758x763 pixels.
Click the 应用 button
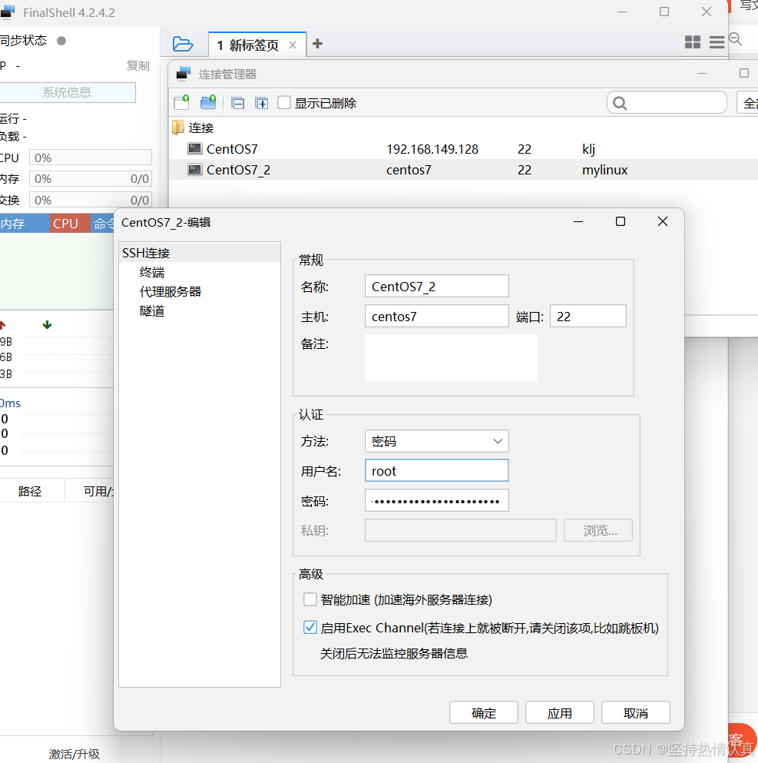(x=560, y=713)
